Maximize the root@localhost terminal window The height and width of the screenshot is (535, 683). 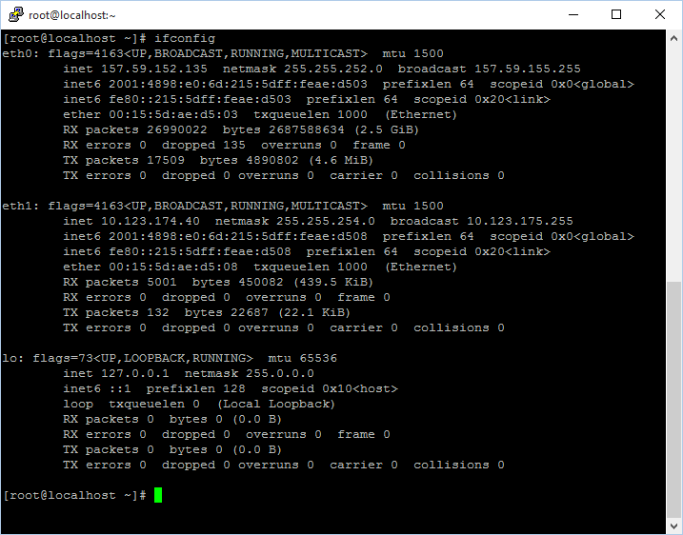[x=616, y=15]
